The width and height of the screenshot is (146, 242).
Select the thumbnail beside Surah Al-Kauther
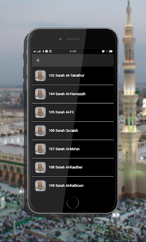point(40,167)
